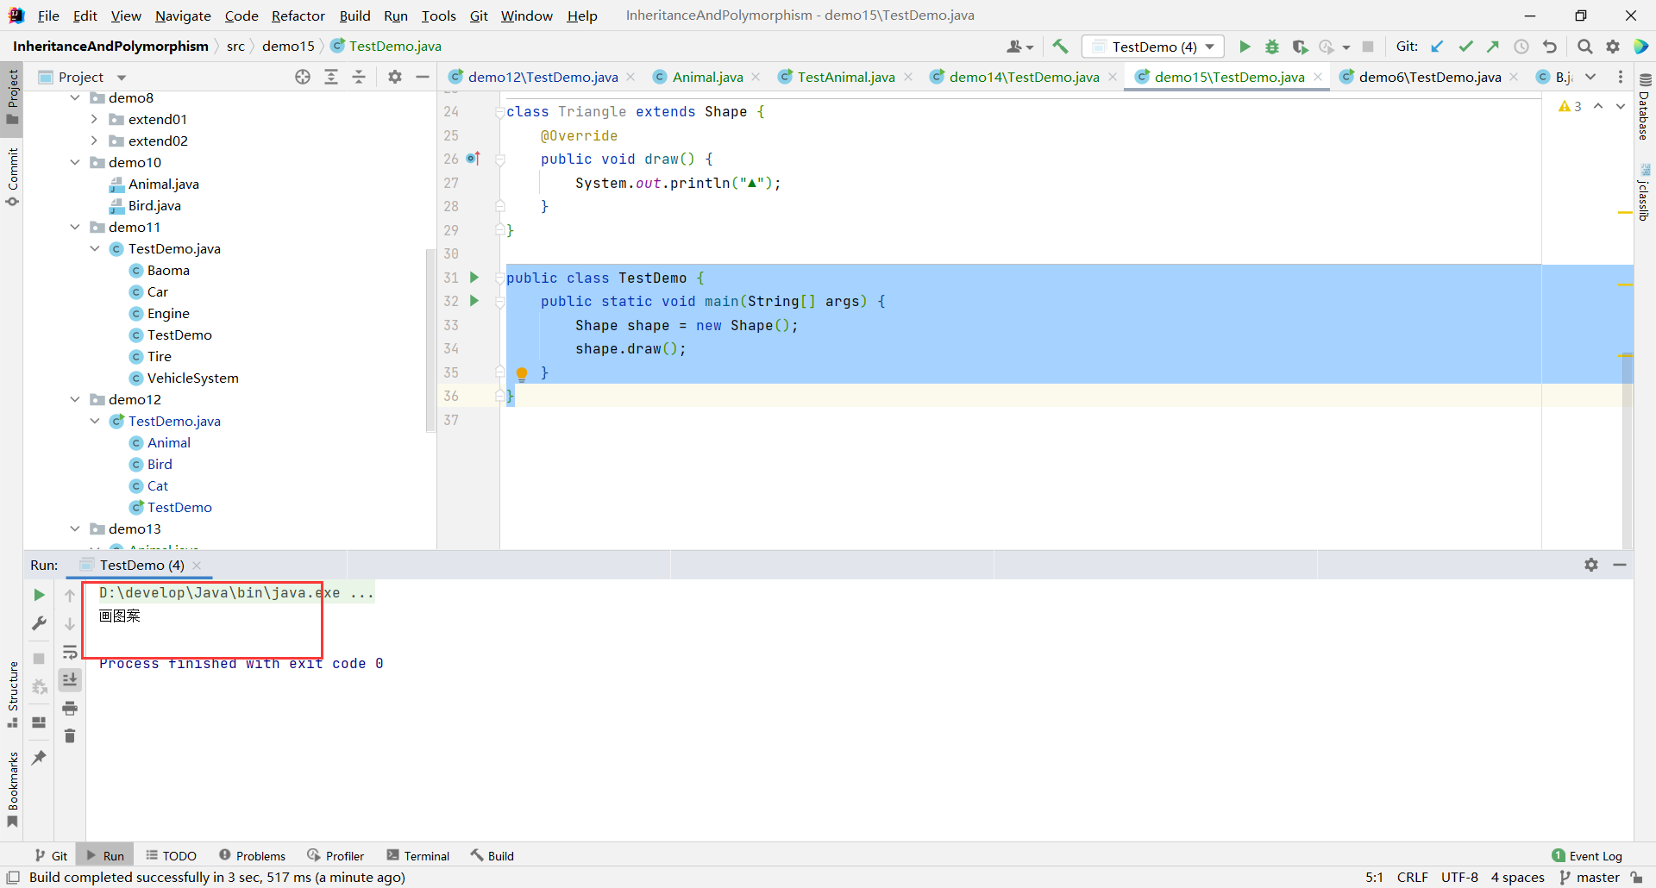Click run gutter arrow on line 31
The height and width of the screenshot is (888, 1656).
tap(474, 278)
